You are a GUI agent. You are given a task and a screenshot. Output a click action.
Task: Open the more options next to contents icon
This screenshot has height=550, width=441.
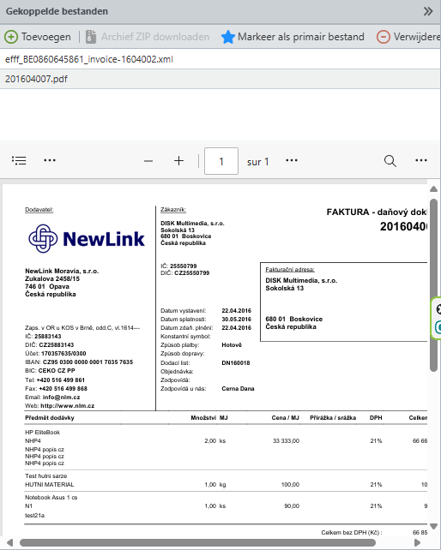(50, 161)
